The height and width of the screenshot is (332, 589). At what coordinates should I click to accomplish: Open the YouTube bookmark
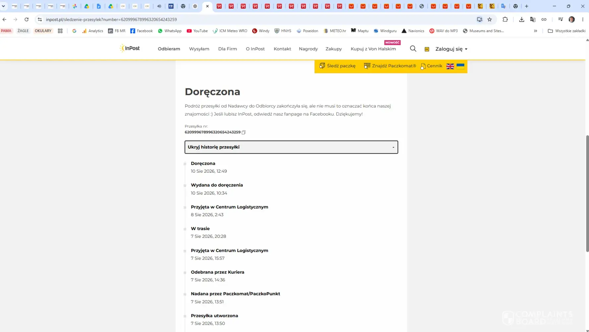pyautogui.click(x=197, y=31)
